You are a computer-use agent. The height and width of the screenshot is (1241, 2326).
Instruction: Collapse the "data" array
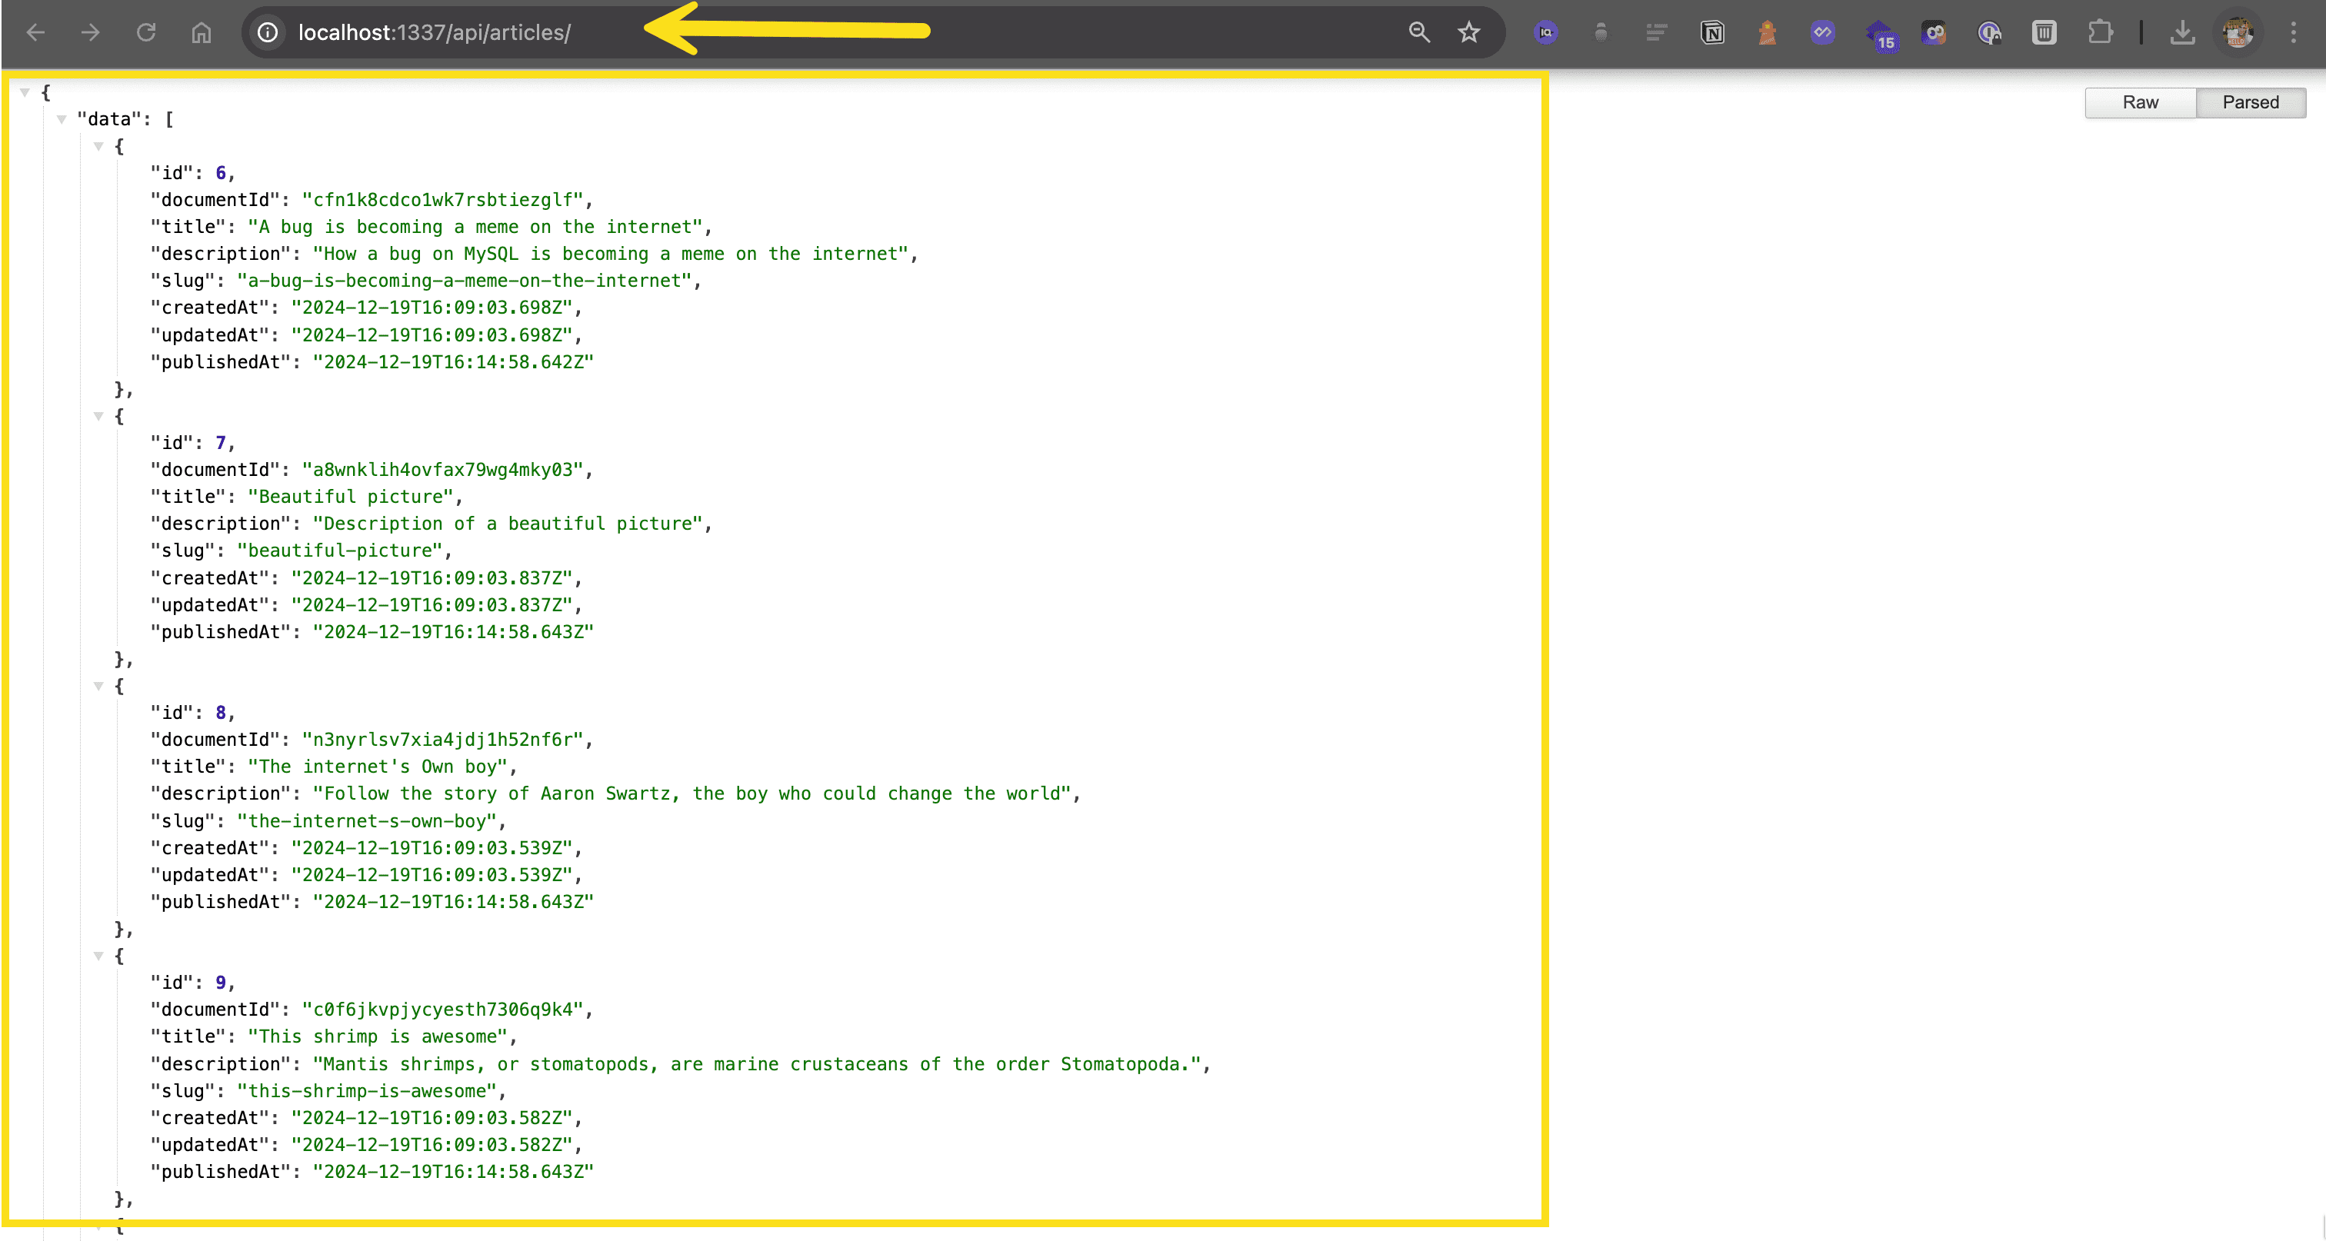(x=62, y=119)
